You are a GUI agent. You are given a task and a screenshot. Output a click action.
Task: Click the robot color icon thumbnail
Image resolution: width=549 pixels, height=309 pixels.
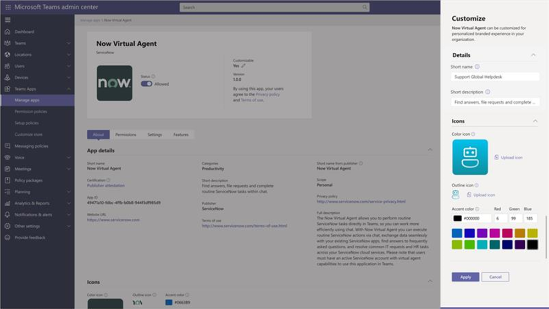pos(470,157)
